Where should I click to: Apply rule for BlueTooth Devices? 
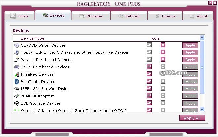coord(190,82)
